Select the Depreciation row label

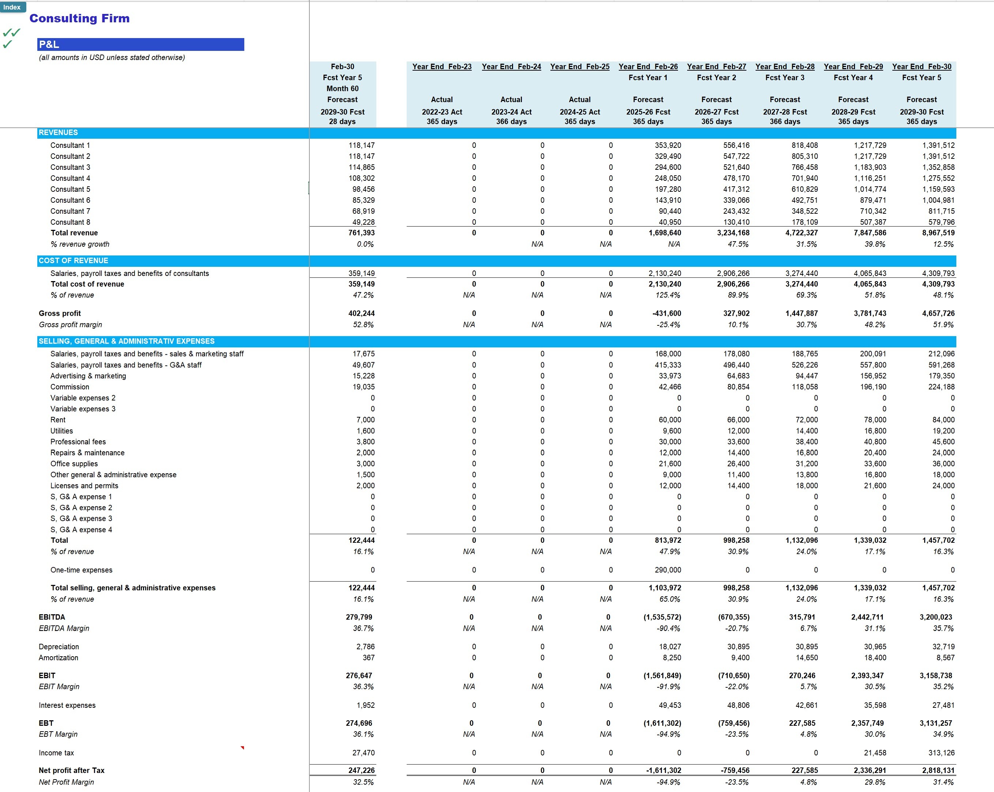[59, 647]
